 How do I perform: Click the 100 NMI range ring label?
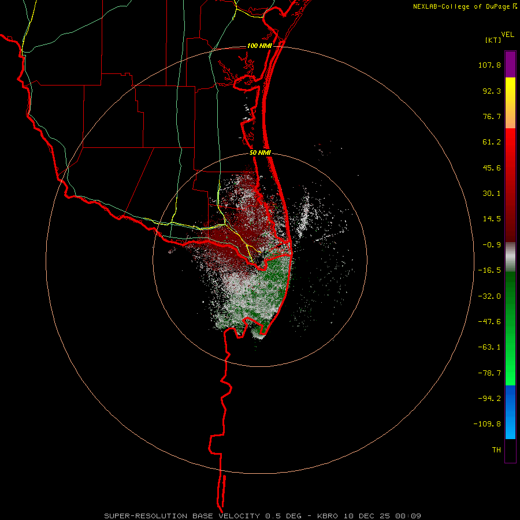[259, 46]
